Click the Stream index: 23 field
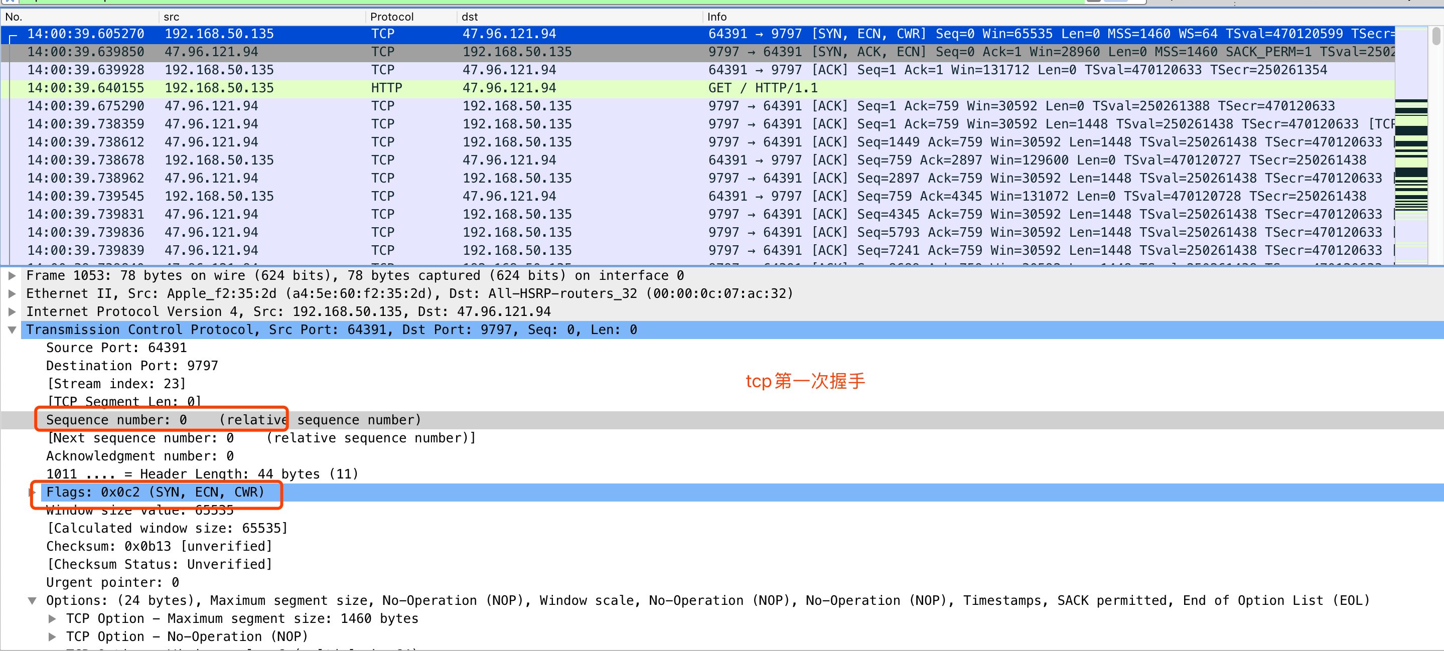This screenshot has height=651, width=1444. coord(116,384)
